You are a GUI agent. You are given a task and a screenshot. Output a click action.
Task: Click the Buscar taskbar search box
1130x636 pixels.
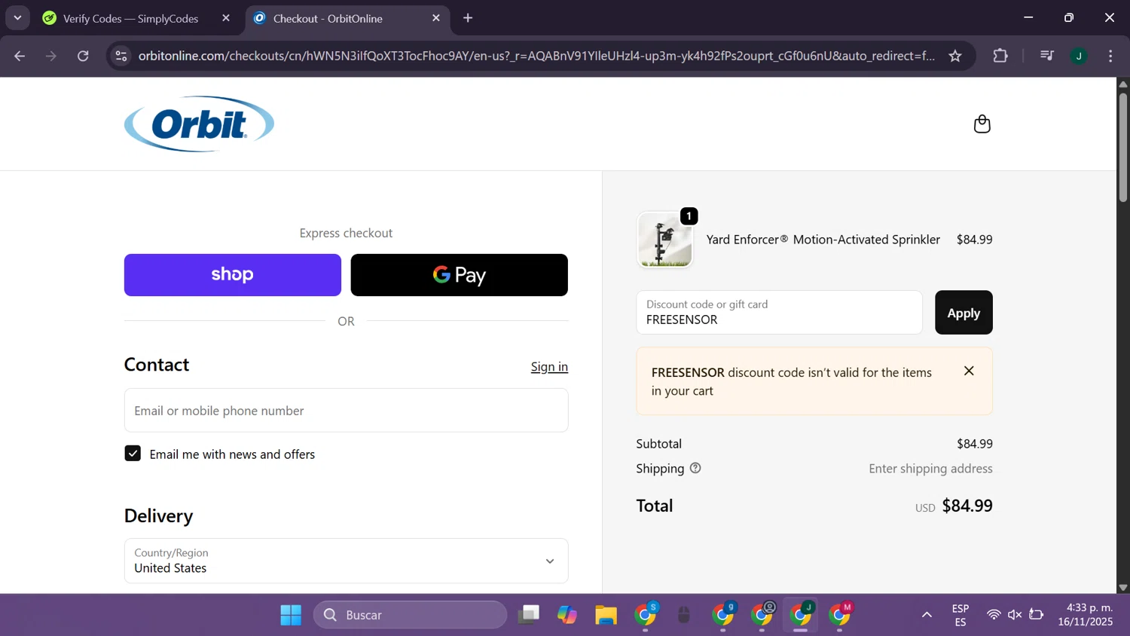tap(411, 615)
